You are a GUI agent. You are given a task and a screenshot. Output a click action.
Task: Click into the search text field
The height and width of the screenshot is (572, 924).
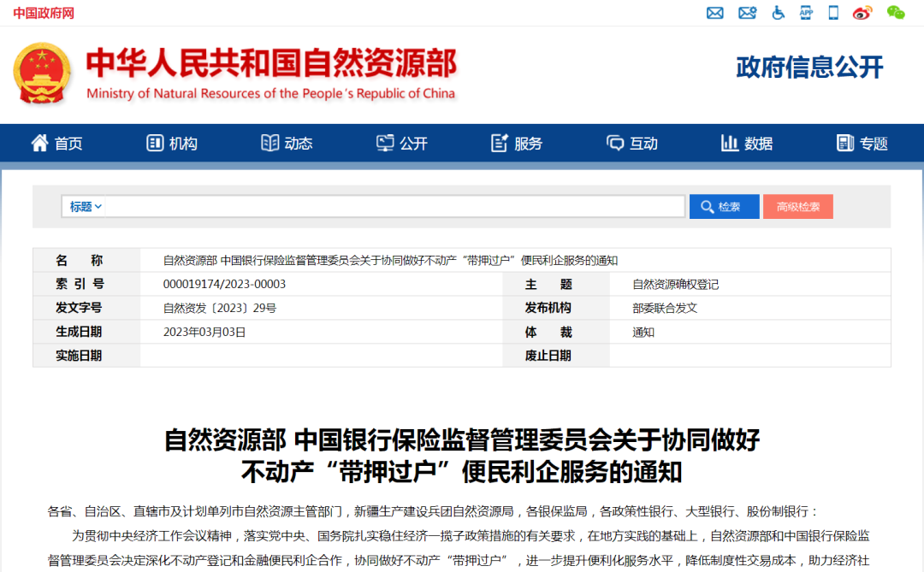coord(394,207)
